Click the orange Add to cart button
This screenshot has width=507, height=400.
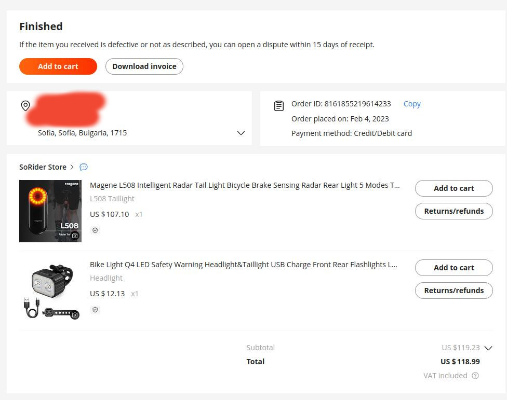58,66
